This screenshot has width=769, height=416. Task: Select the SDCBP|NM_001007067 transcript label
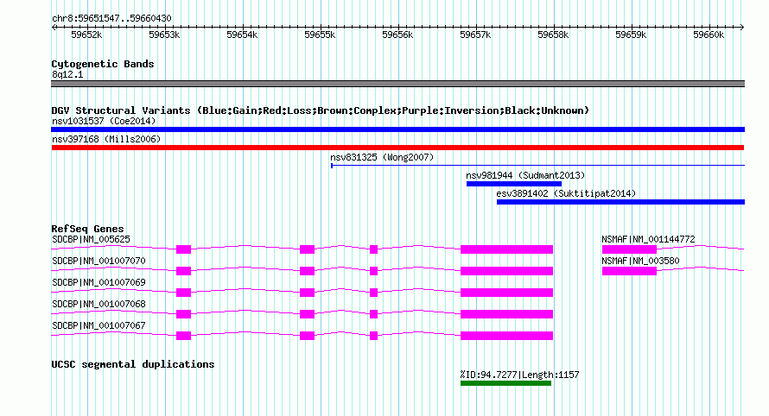tap(99, 326)
